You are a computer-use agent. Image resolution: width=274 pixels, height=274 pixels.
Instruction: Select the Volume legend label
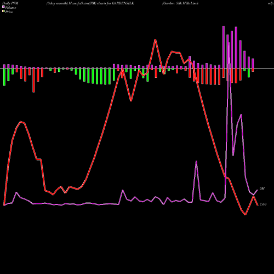tap(10, 8)
